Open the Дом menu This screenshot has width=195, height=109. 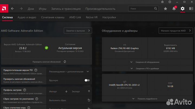31,9
